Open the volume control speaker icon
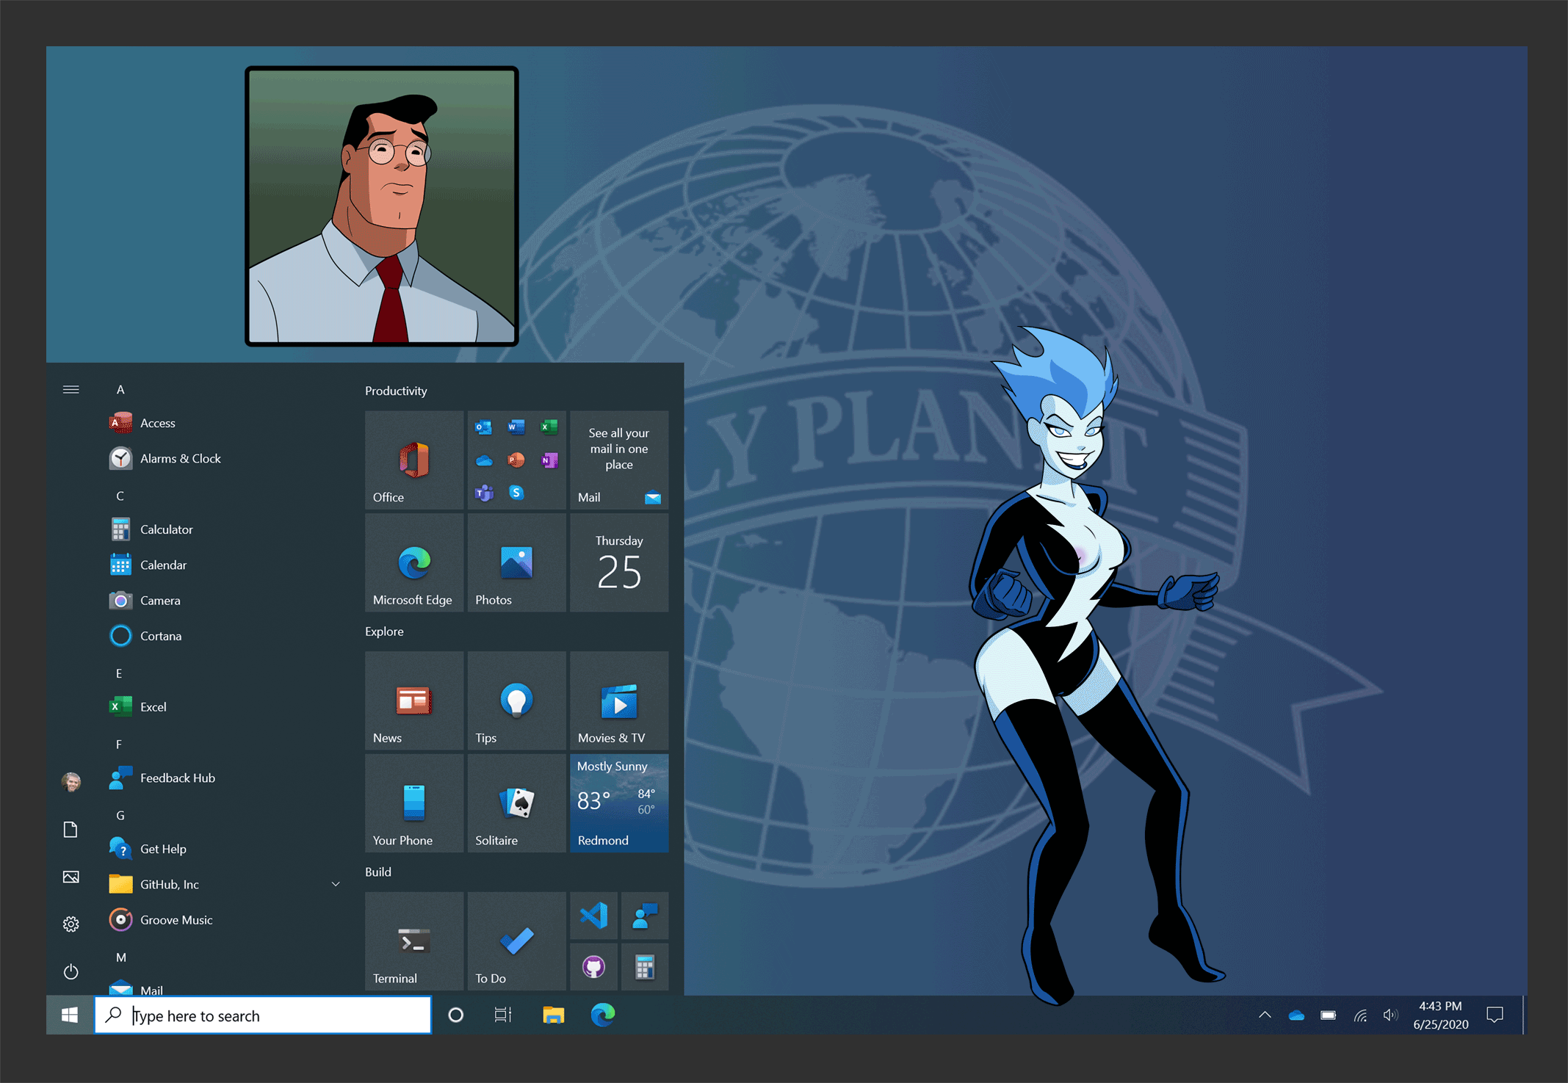Screen dimensions: 1568x1083 point(1390,1015)
